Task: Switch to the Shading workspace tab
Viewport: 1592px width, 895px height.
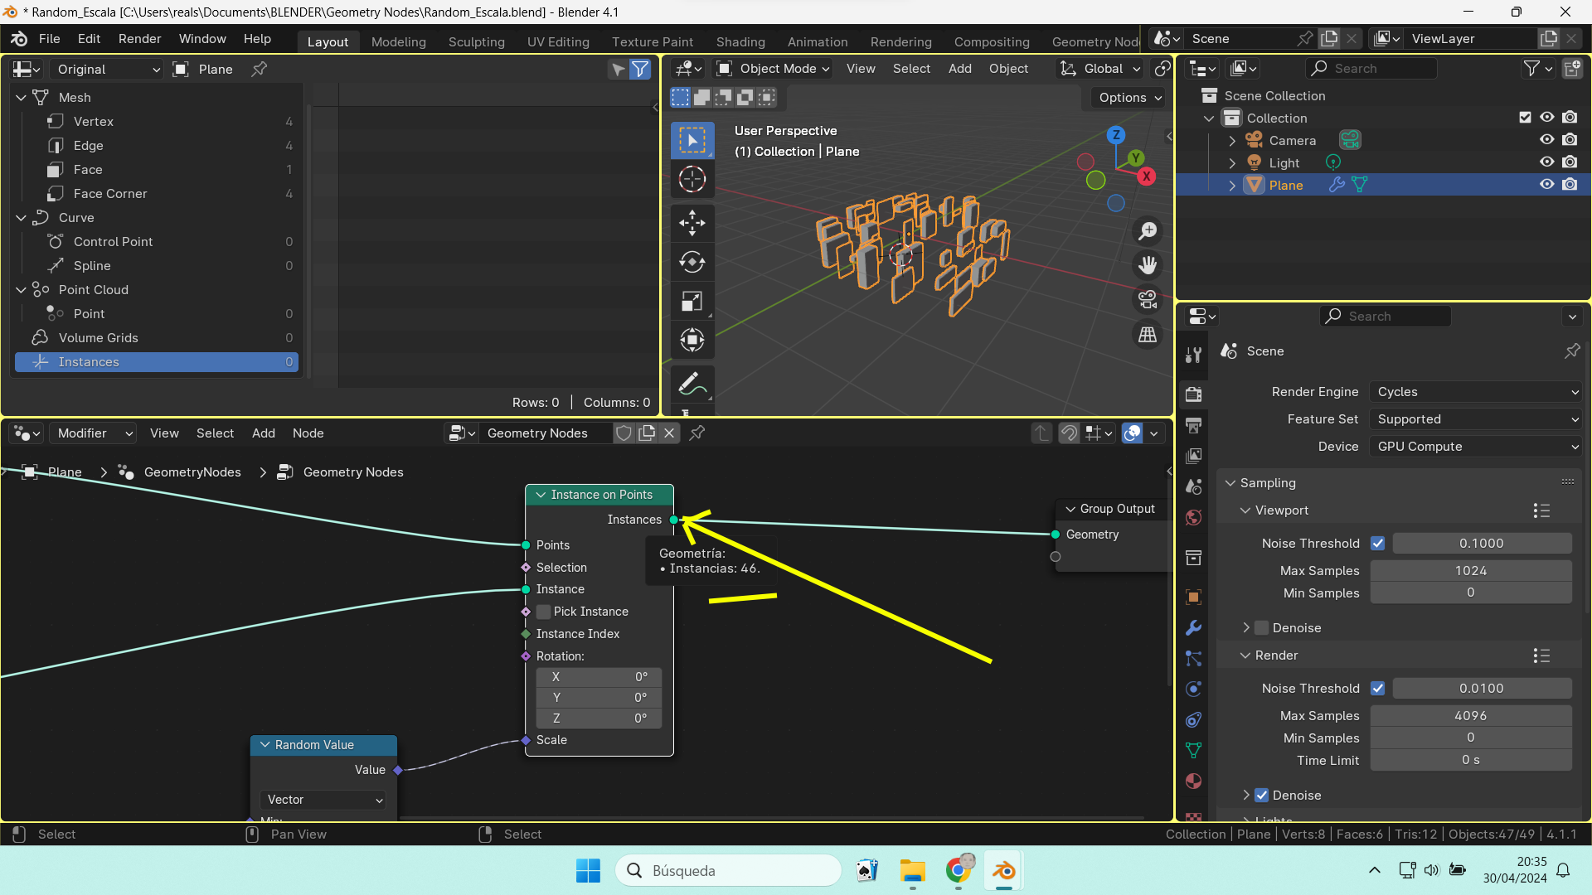Action: coord(740,41)
